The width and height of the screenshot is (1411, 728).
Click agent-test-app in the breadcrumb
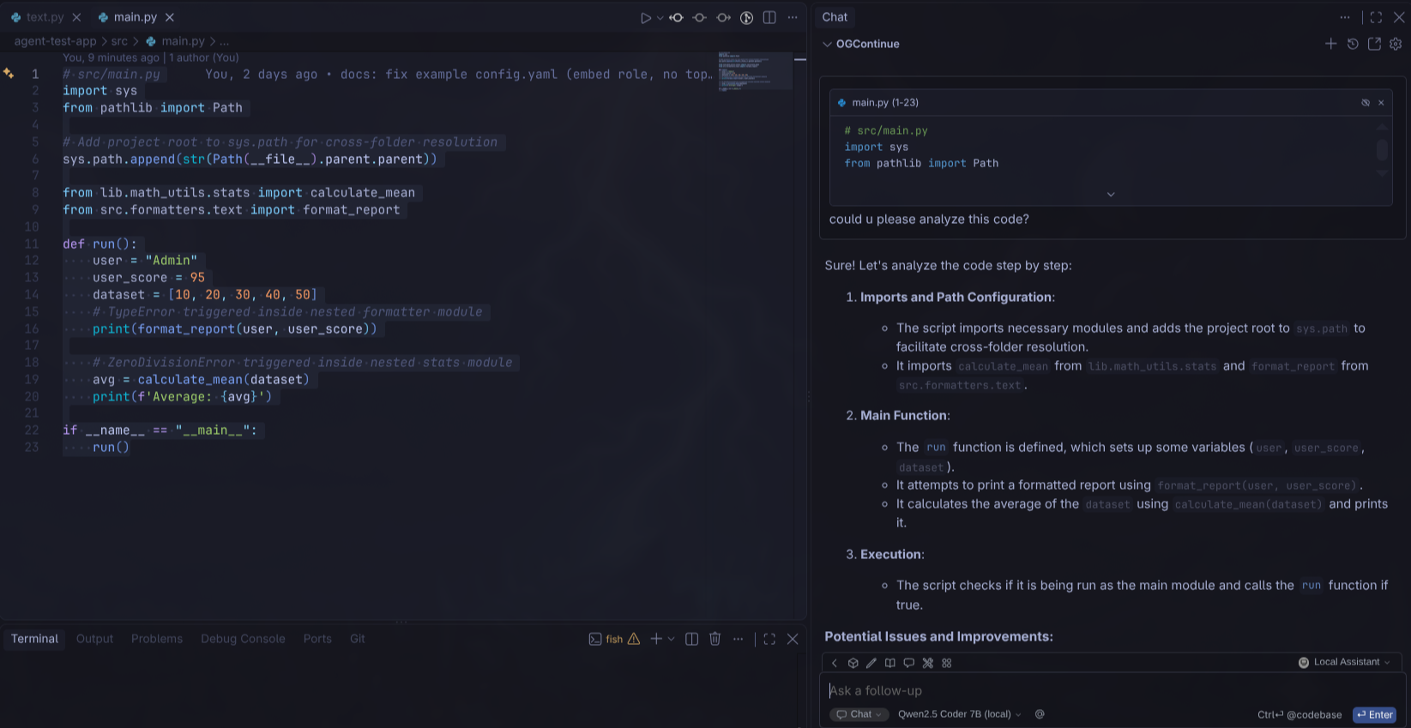[x=55, y=41]
